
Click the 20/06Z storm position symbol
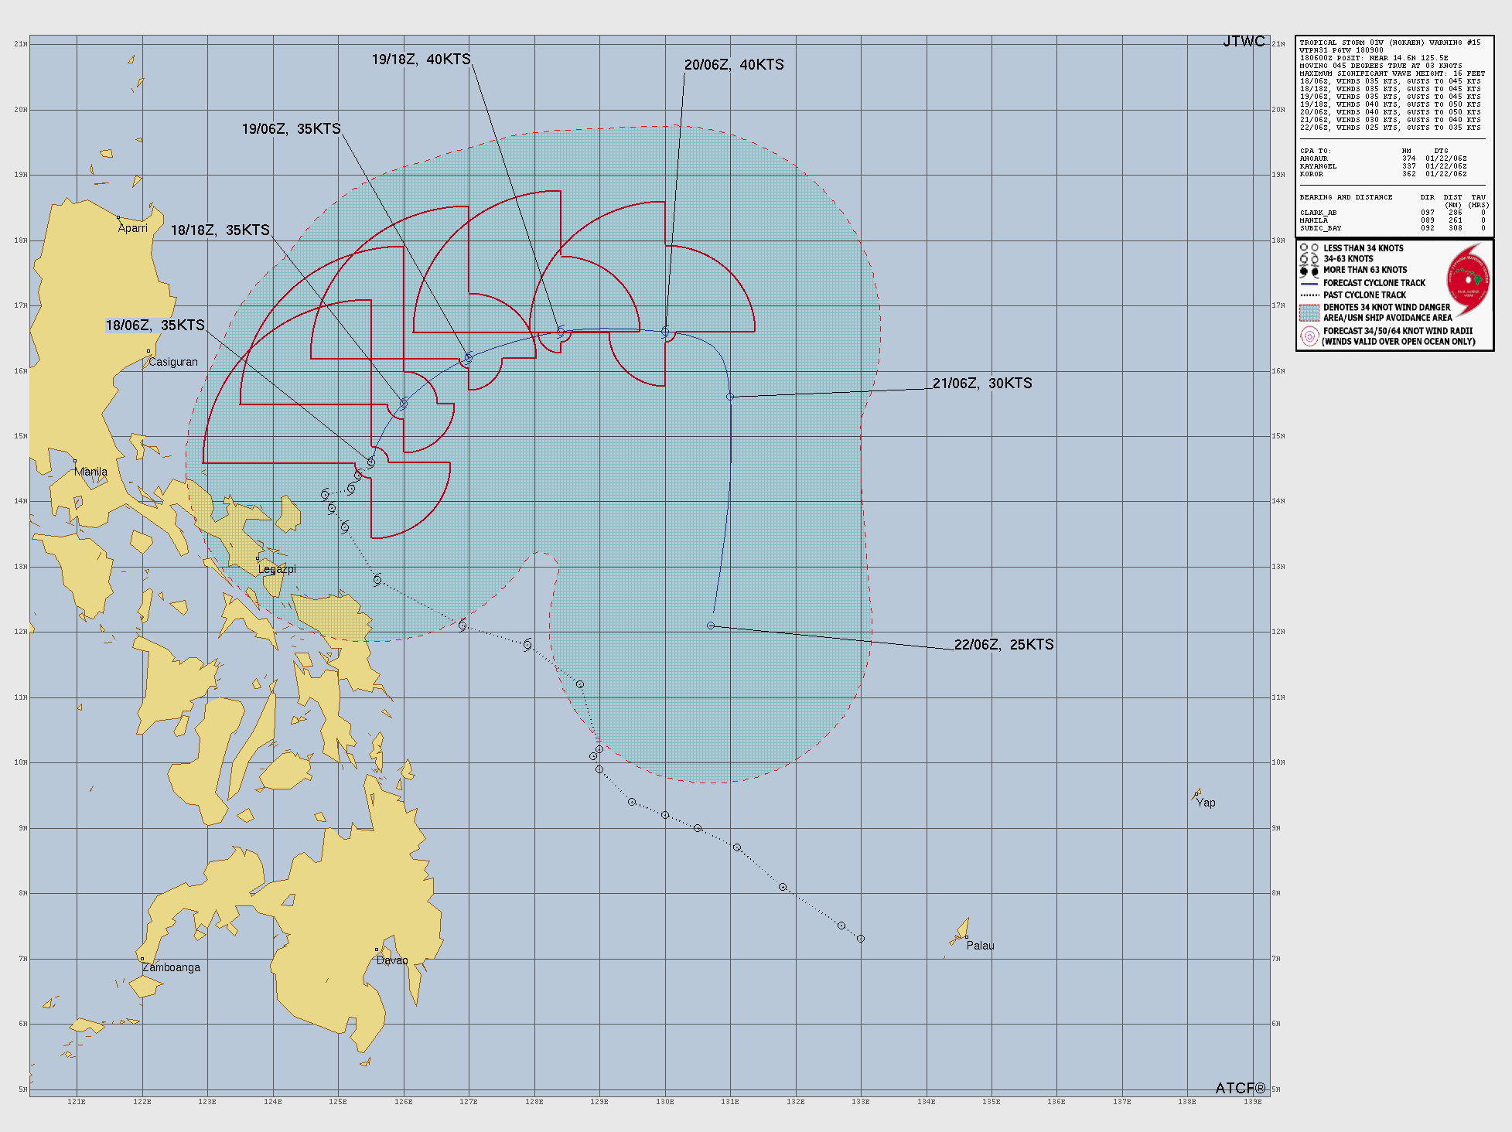click(x=665, y=332)
